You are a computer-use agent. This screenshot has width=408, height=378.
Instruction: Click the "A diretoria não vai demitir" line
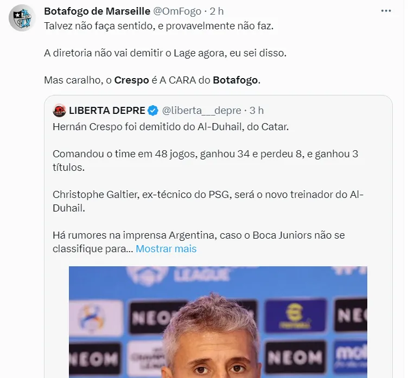coord(164,53)
